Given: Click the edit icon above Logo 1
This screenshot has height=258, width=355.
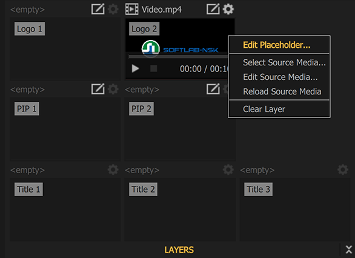Looking at the screenshot, I should point(98,9).
